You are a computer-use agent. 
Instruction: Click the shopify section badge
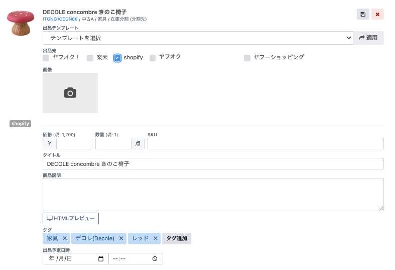pyautogui.click(x=20, y=124)
